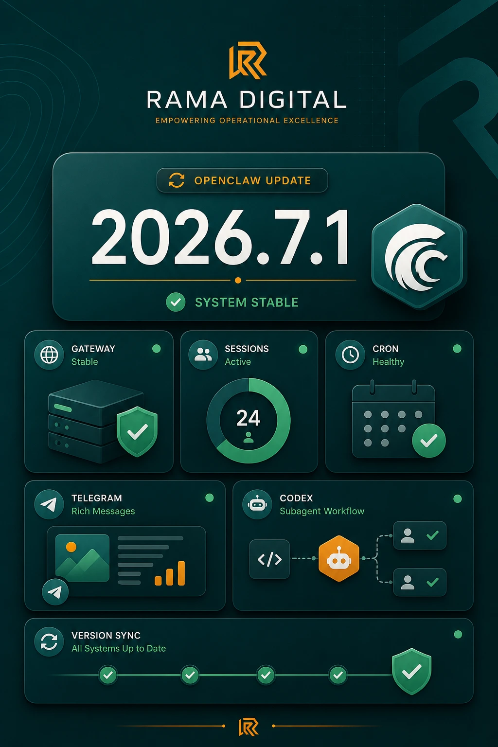Click the Stable status text under Gateway
This screenshot has height=747, width=498.
click(85, 362)
